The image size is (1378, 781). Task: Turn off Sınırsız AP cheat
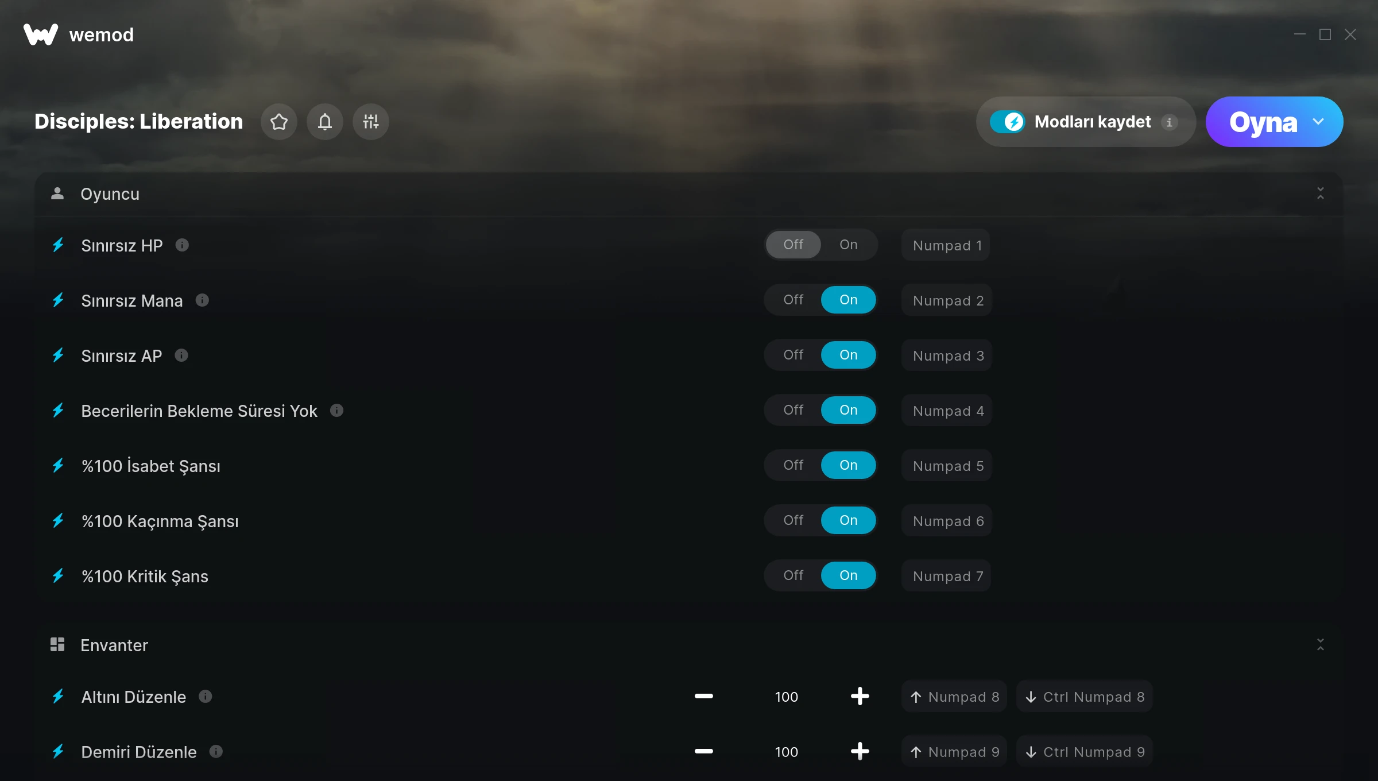click(793, 355)
